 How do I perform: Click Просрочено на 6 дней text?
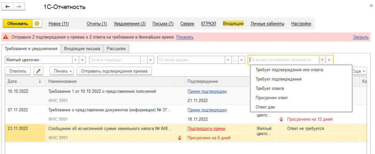(209, 138)
